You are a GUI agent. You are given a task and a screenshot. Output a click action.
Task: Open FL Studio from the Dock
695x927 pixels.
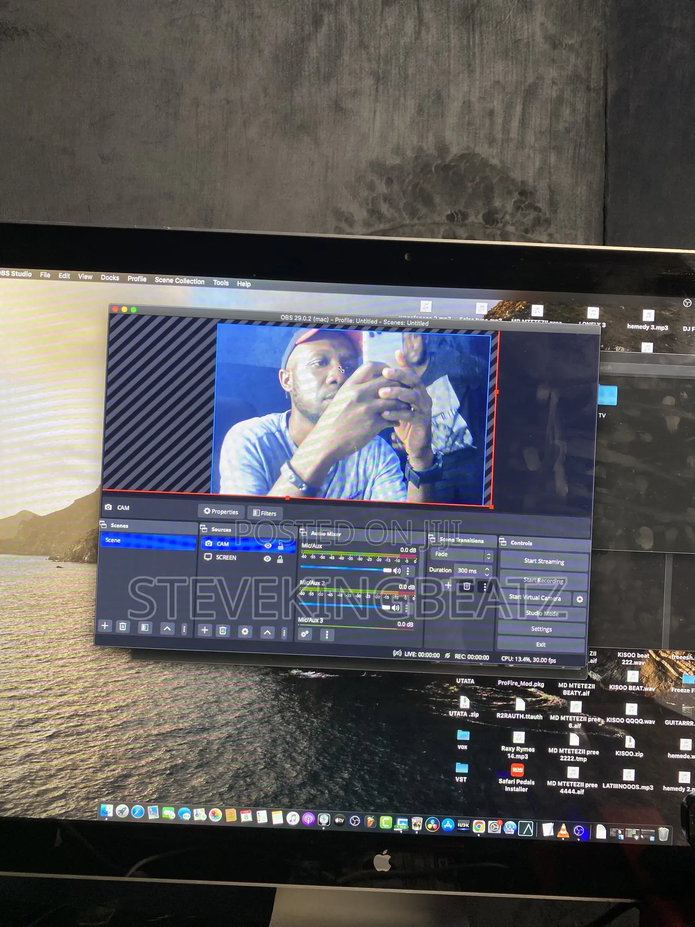click(x=371, y=821)
